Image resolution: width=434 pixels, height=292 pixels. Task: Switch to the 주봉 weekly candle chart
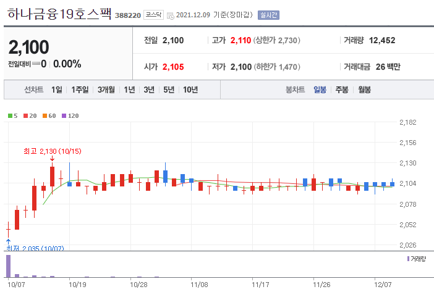(x=342, y=90)
